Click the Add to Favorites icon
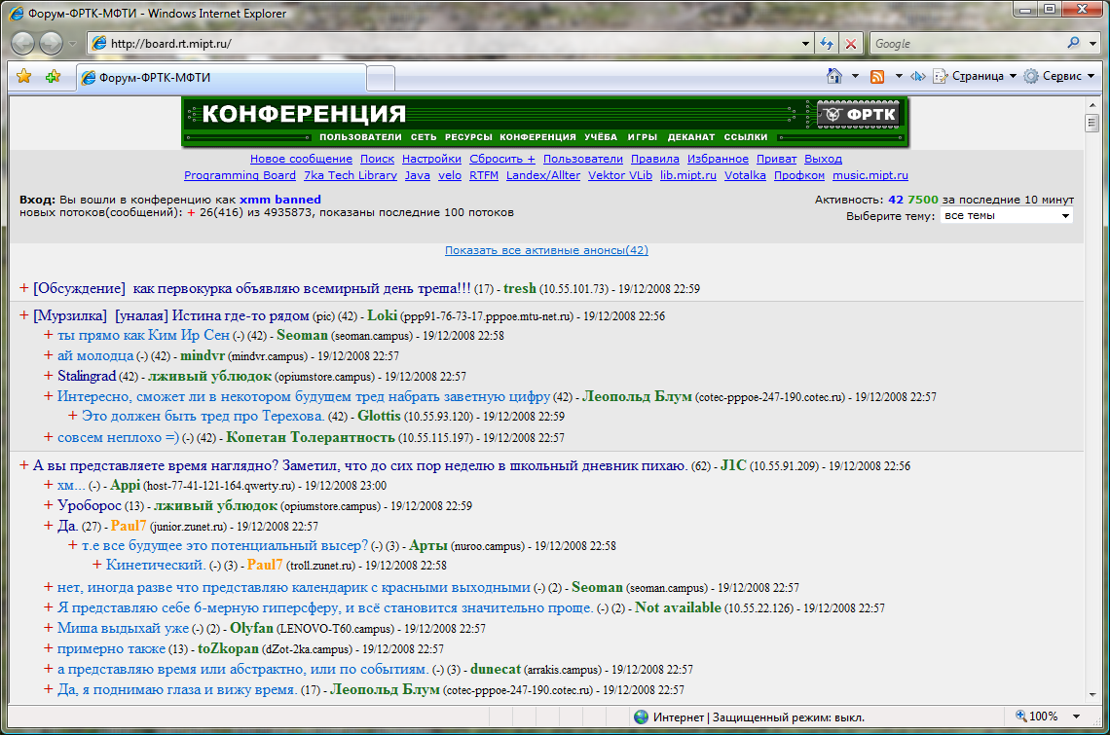Screen dimensions: 1110x735 pos(54,77)
